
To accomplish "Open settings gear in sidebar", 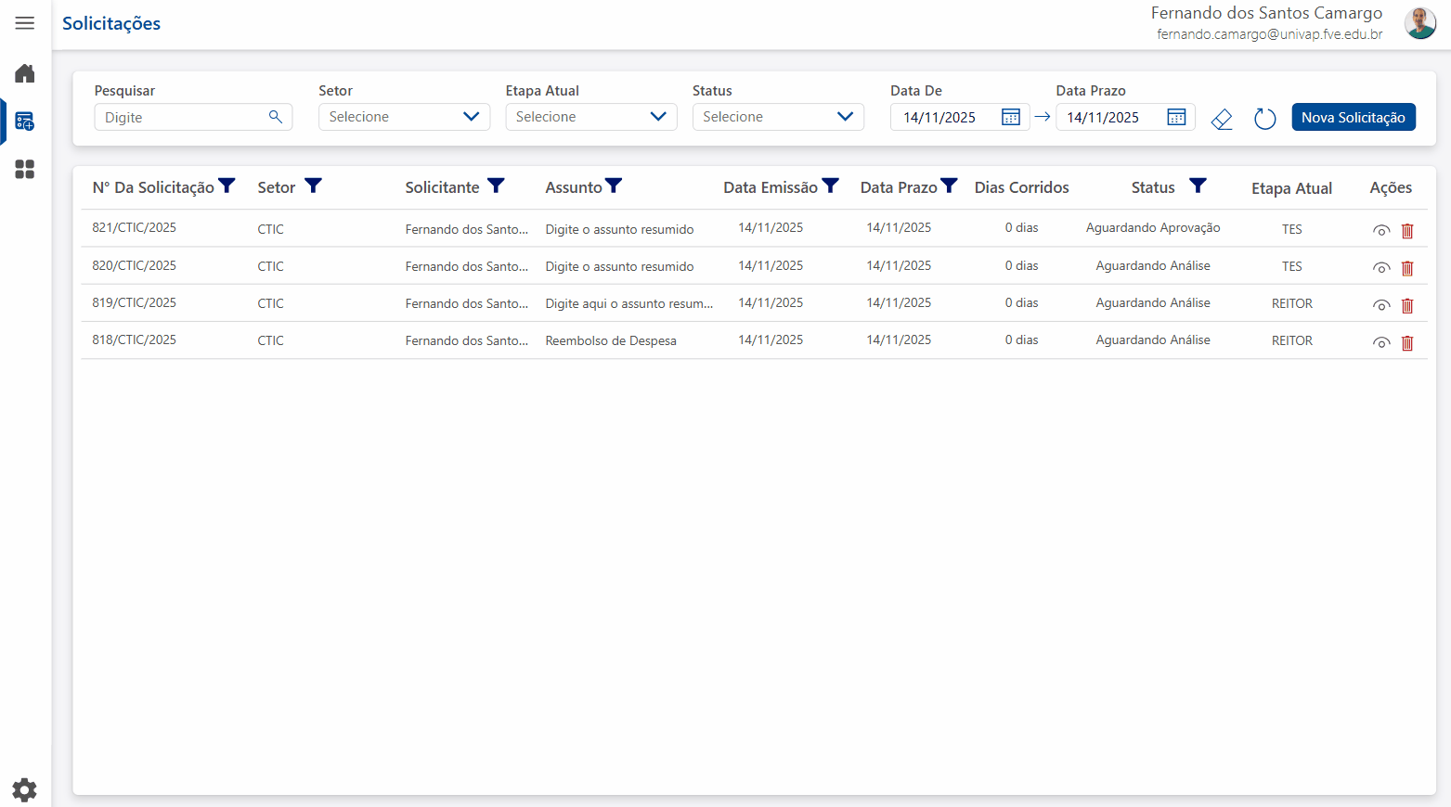I will pyautogui.click(x=25, y=789).
